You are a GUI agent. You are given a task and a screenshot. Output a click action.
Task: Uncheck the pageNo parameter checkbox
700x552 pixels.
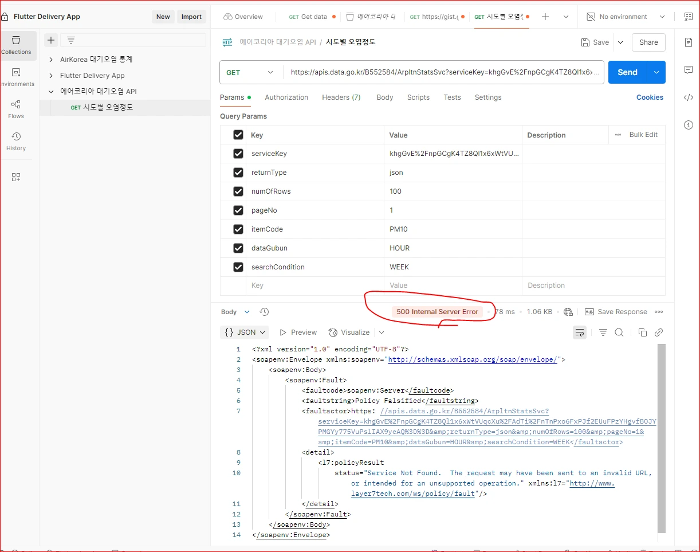pyautogui.click(x=238, y=210)
